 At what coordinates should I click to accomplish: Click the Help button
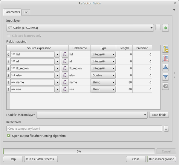tap(13, 159)
